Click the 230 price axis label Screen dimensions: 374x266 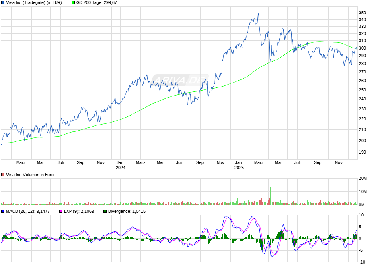(362, 109)
